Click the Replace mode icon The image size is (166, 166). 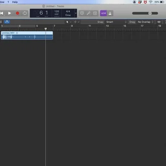[x=82, y=13]
